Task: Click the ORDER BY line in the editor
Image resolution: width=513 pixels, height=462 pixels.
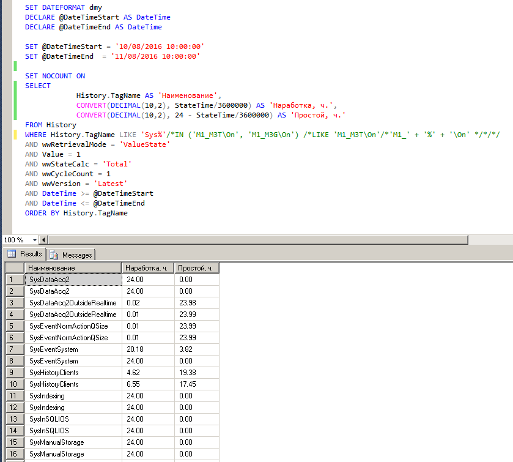Action: [76, 213]
